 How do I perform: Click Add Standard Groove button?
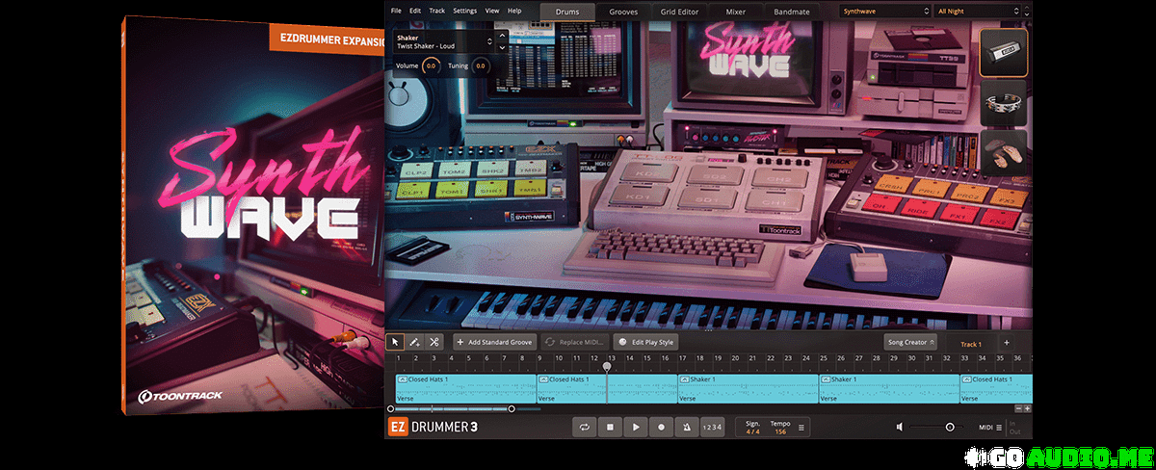pyautogui.click(x=493, y=342)
